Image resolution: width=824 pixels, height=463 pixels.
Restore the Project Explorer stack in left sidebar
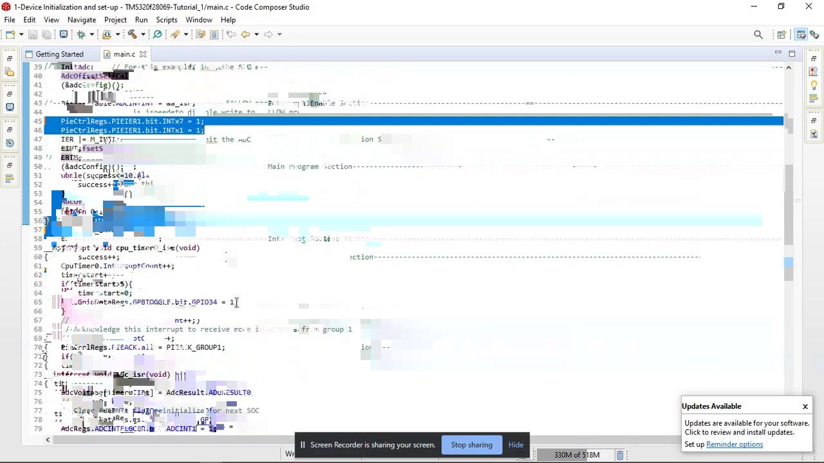click(x=10, y=59)
